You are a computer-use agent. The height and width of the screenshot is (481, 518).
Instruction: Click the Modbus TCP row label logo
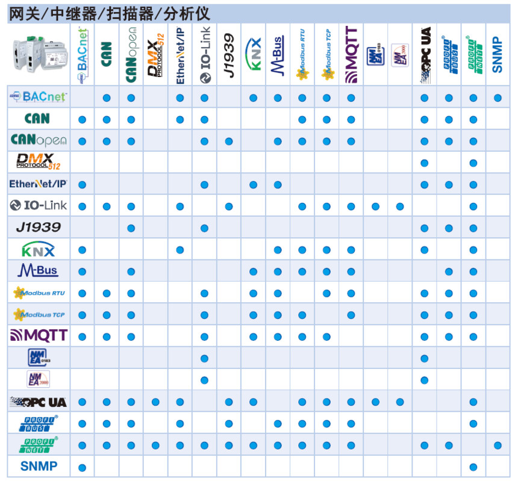pyautogui.click(x=39, y=315)
